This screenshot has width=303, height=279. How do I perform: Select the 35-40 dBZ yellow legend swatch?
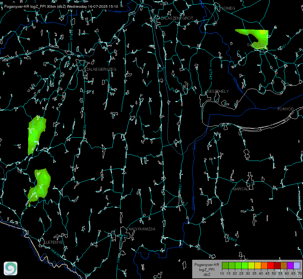tap(258, 265)
